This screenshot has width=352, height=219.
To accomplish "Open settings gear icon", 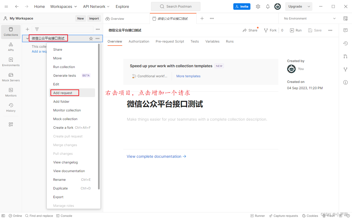I will pyautogui.click(x=258, y=7).
